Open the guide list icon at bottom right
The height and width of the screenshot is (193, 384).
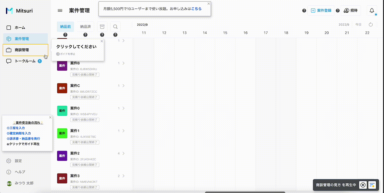[x=372, y=185]
